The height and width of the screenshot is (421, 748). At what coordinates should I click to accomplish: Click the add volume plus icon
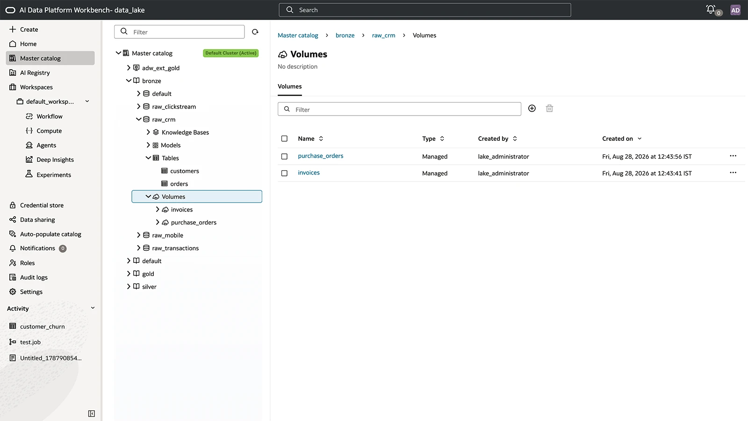tap(532, 109)
